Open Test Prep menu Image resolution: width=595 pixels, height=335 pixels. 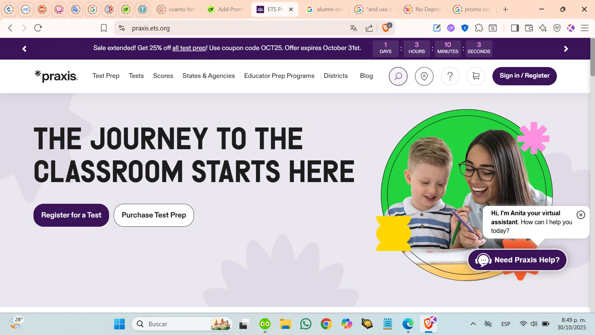pyautogui.click(x=106, y=76)
